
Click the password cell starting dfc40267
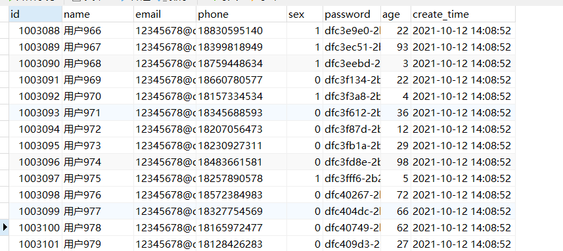(351, 195)
